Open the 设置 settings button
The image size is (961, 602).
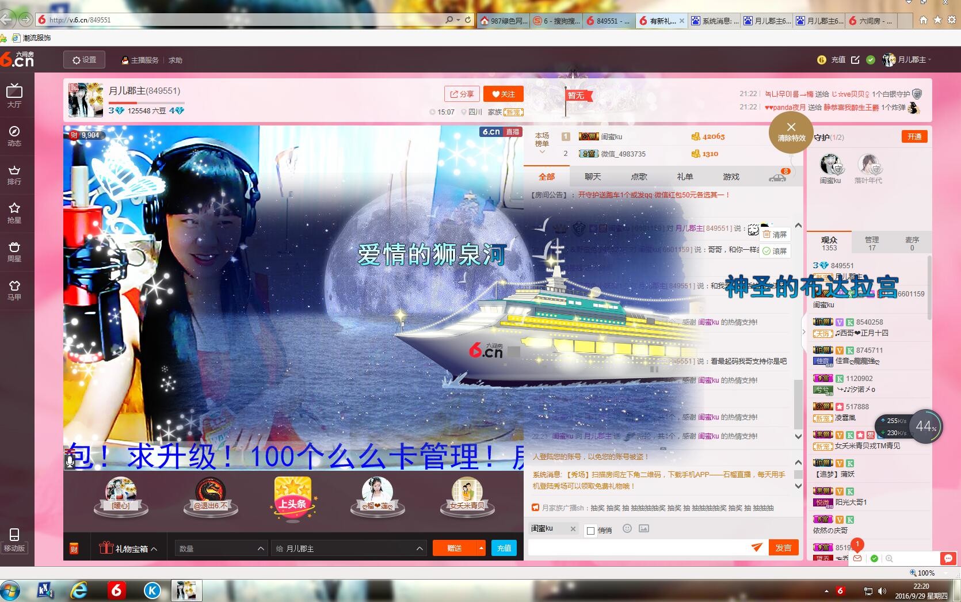85,60
